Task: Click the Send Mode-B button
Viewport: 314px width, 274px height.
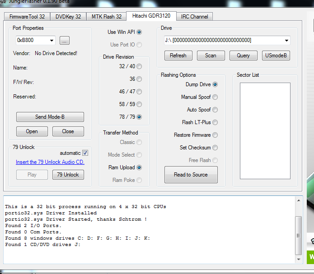Action: click(x=50, y=117)
